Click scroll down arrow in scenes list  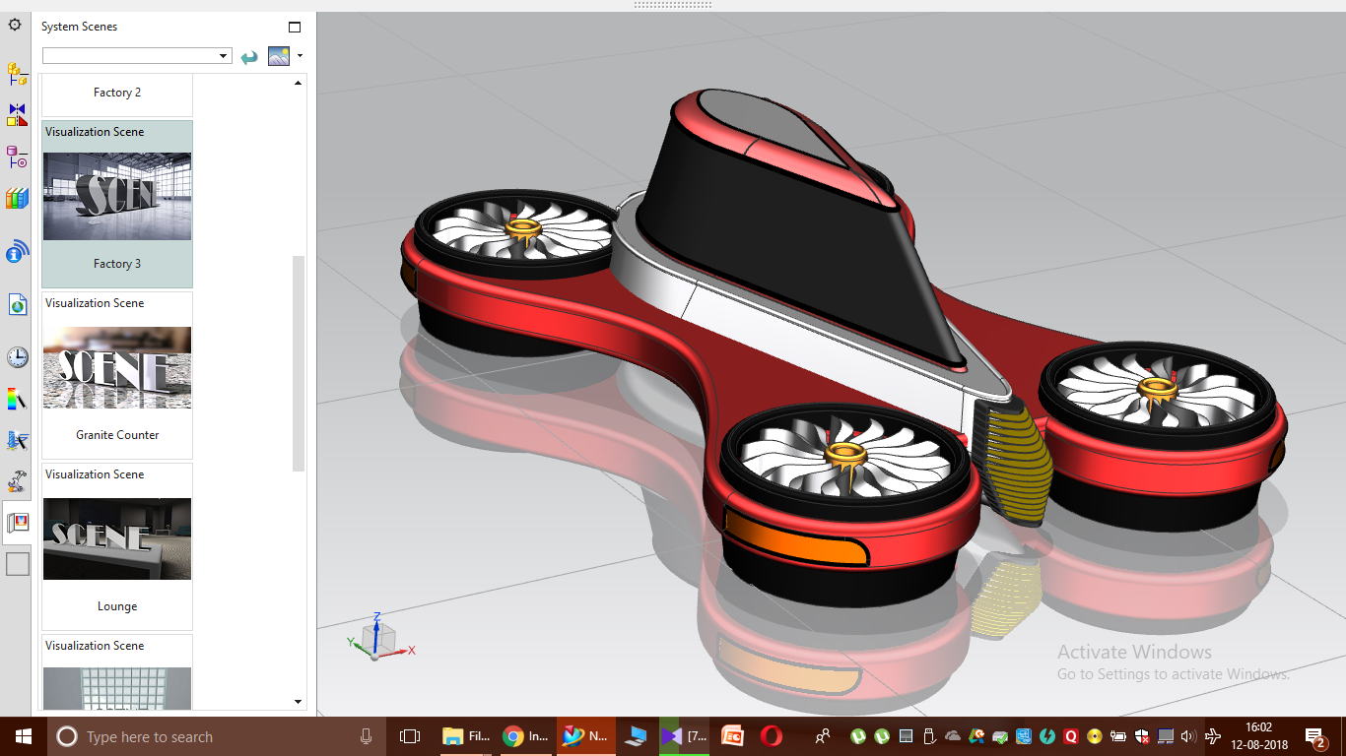point(299,702)
